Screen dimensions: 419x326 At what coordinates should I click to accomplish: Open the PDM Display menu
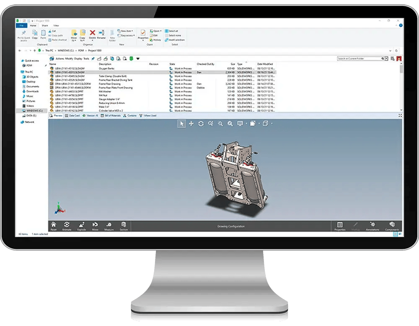pos(78,59)
